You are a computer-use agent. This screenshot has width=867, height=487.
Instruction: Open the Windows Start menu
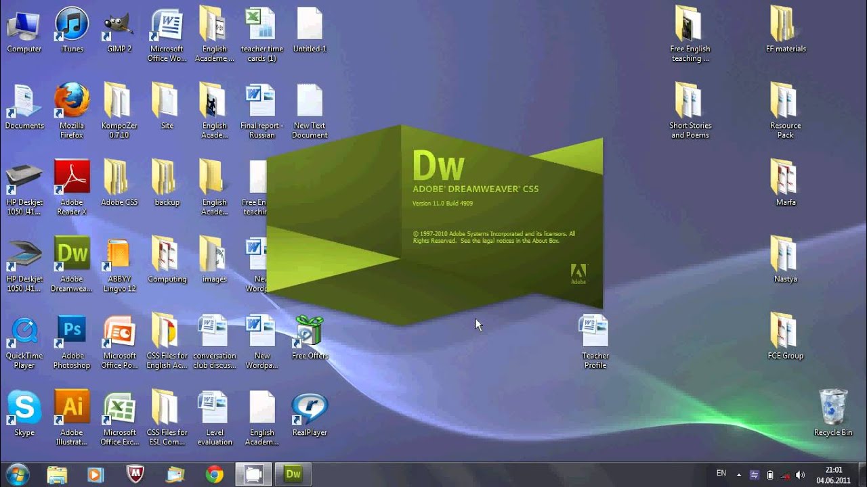pyautogui.click(x=17, y=474)
